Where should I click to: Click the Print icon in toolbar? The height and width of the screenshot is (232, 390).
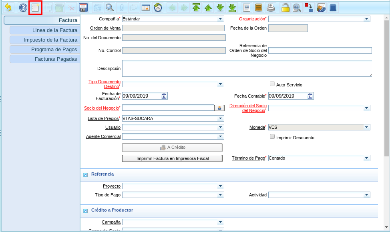click(271, 8)
